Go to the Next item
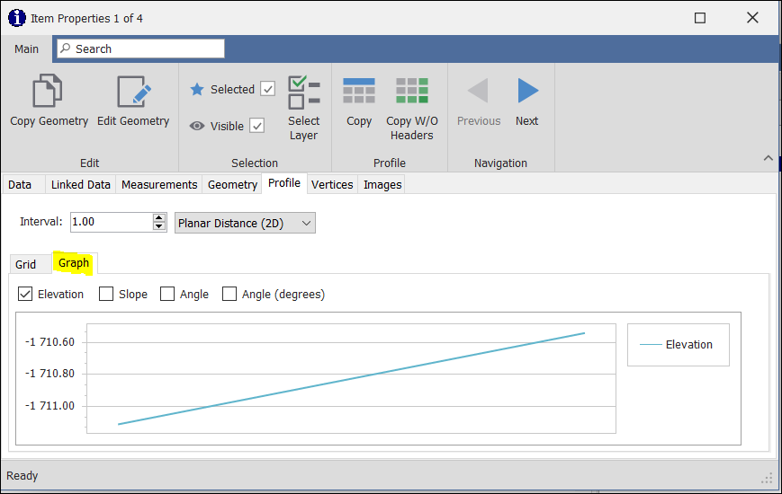782x494 pixels. [527, 92]
